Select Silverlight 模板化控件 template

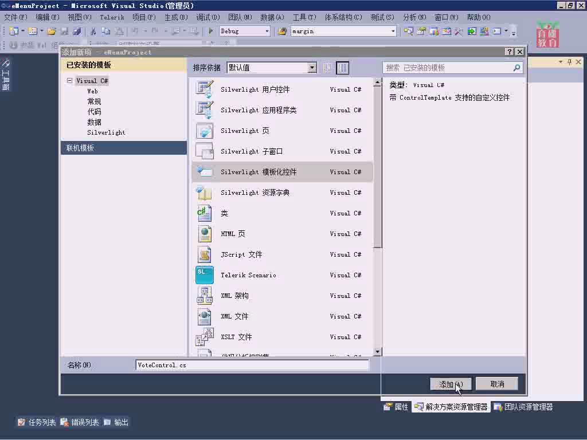click(x=283, y=172)
